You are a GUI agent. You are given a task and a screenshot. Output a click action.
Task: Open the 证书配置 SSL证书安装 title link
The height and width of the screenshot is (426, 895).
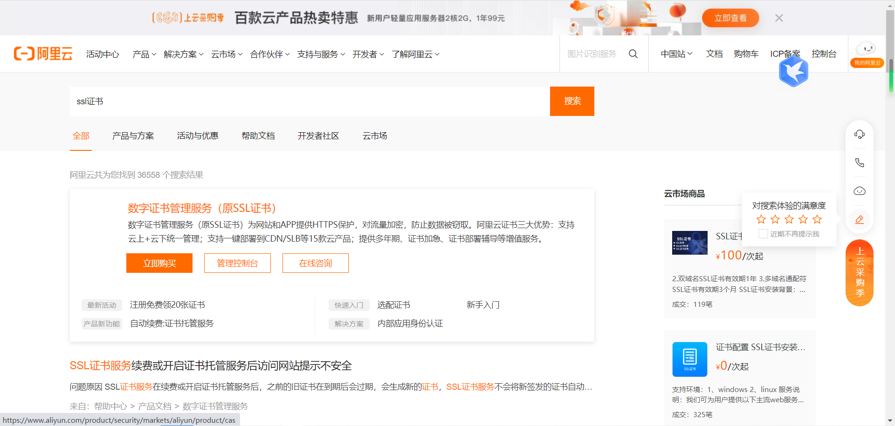click(x=761, y=347)
